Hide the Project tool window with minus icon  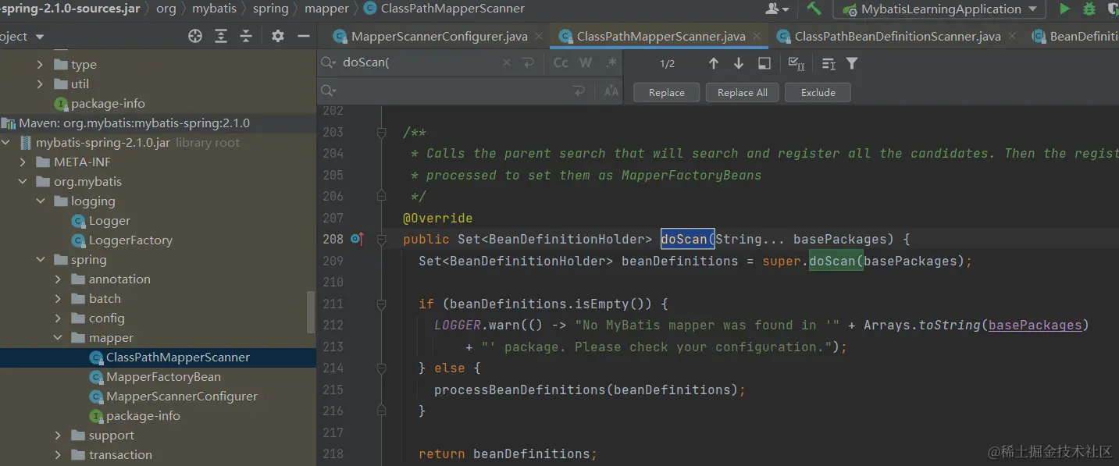click(304, 36)
